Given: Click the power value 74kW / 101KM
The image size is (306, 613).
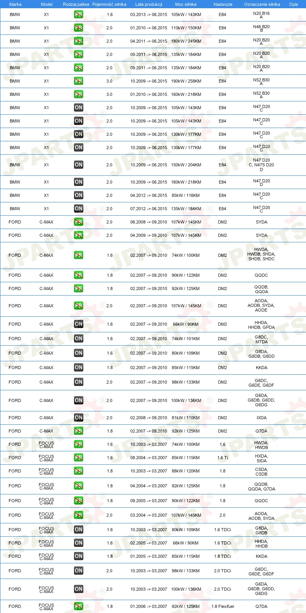Looking at the screenshot, I should (x=186, y=339).
